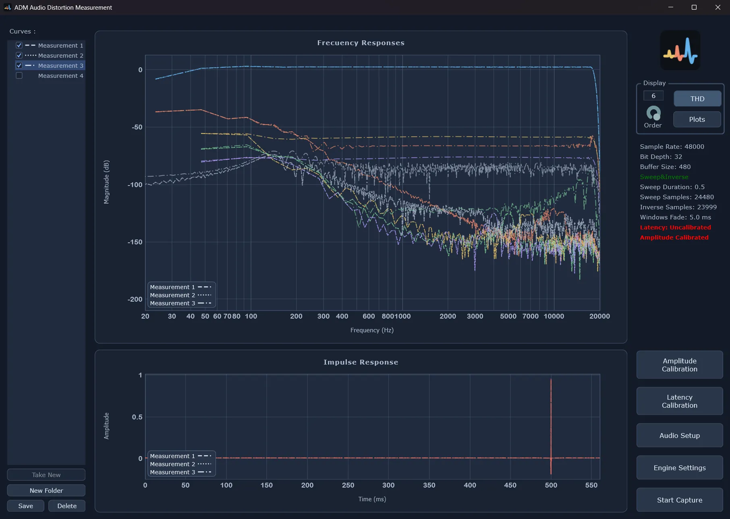This screenshot has width=730, height=519.
Task: Click the ADM waveform logo icon
Action: pyautogui.click(x=680, y=50)
